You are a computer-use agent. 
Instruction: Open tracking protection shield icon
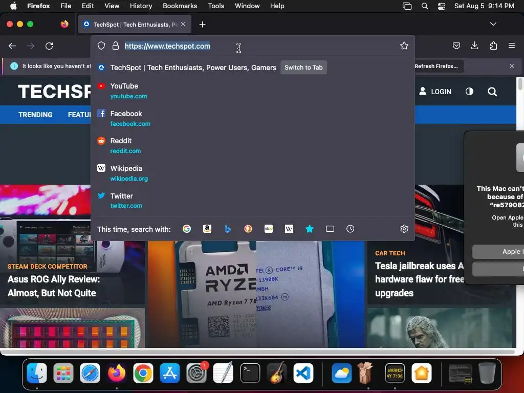tap(101, 46)
